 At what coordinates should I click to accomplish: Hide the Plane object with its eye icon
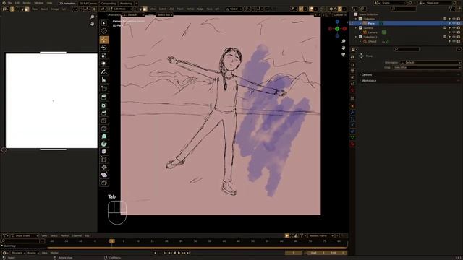454,23
